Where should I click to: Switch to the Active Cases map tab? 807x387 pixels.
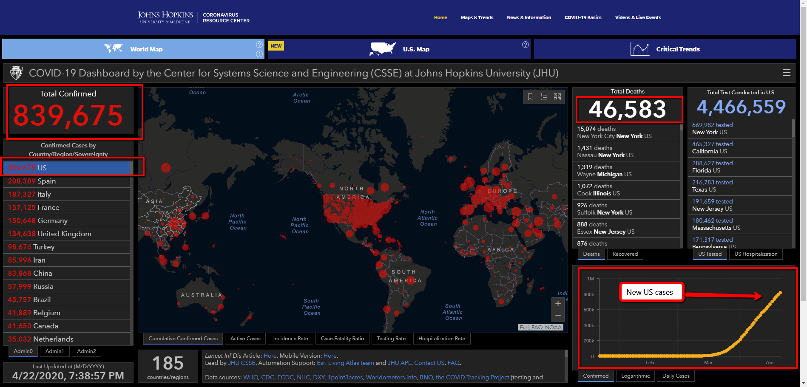coord(245,339)
